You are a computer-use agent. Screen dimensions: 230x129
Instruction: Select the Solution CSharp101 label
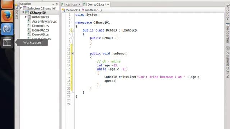pos(42,8)
